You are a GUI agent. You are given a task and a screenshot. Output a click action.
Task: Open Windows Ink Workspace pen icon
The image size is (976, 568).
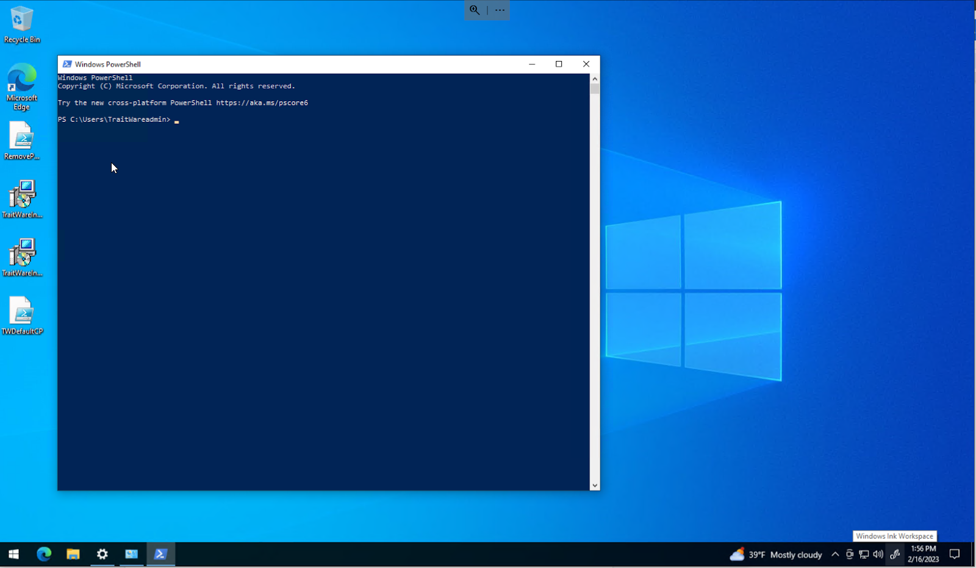pos(895,554)
